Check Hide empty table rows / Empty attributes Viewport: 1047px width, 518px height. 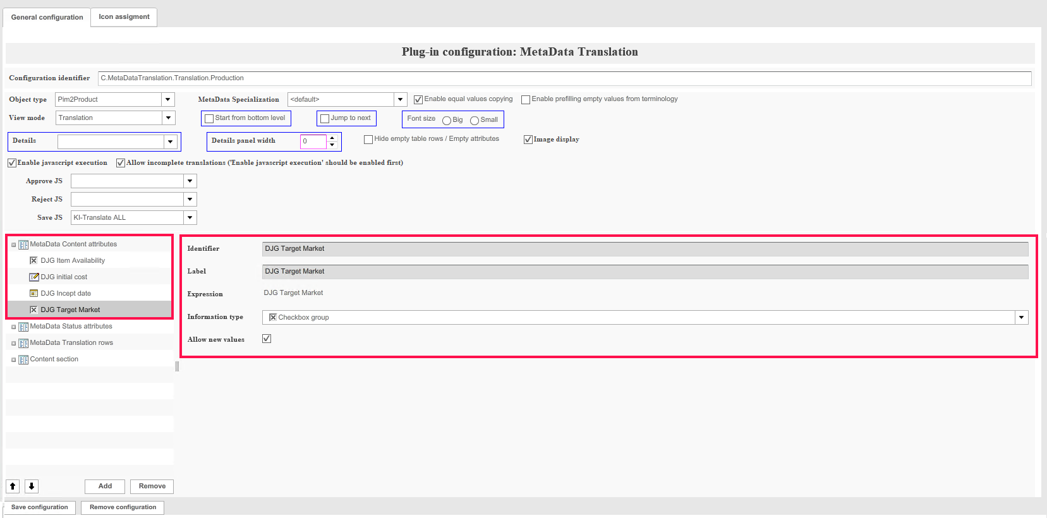368,139
